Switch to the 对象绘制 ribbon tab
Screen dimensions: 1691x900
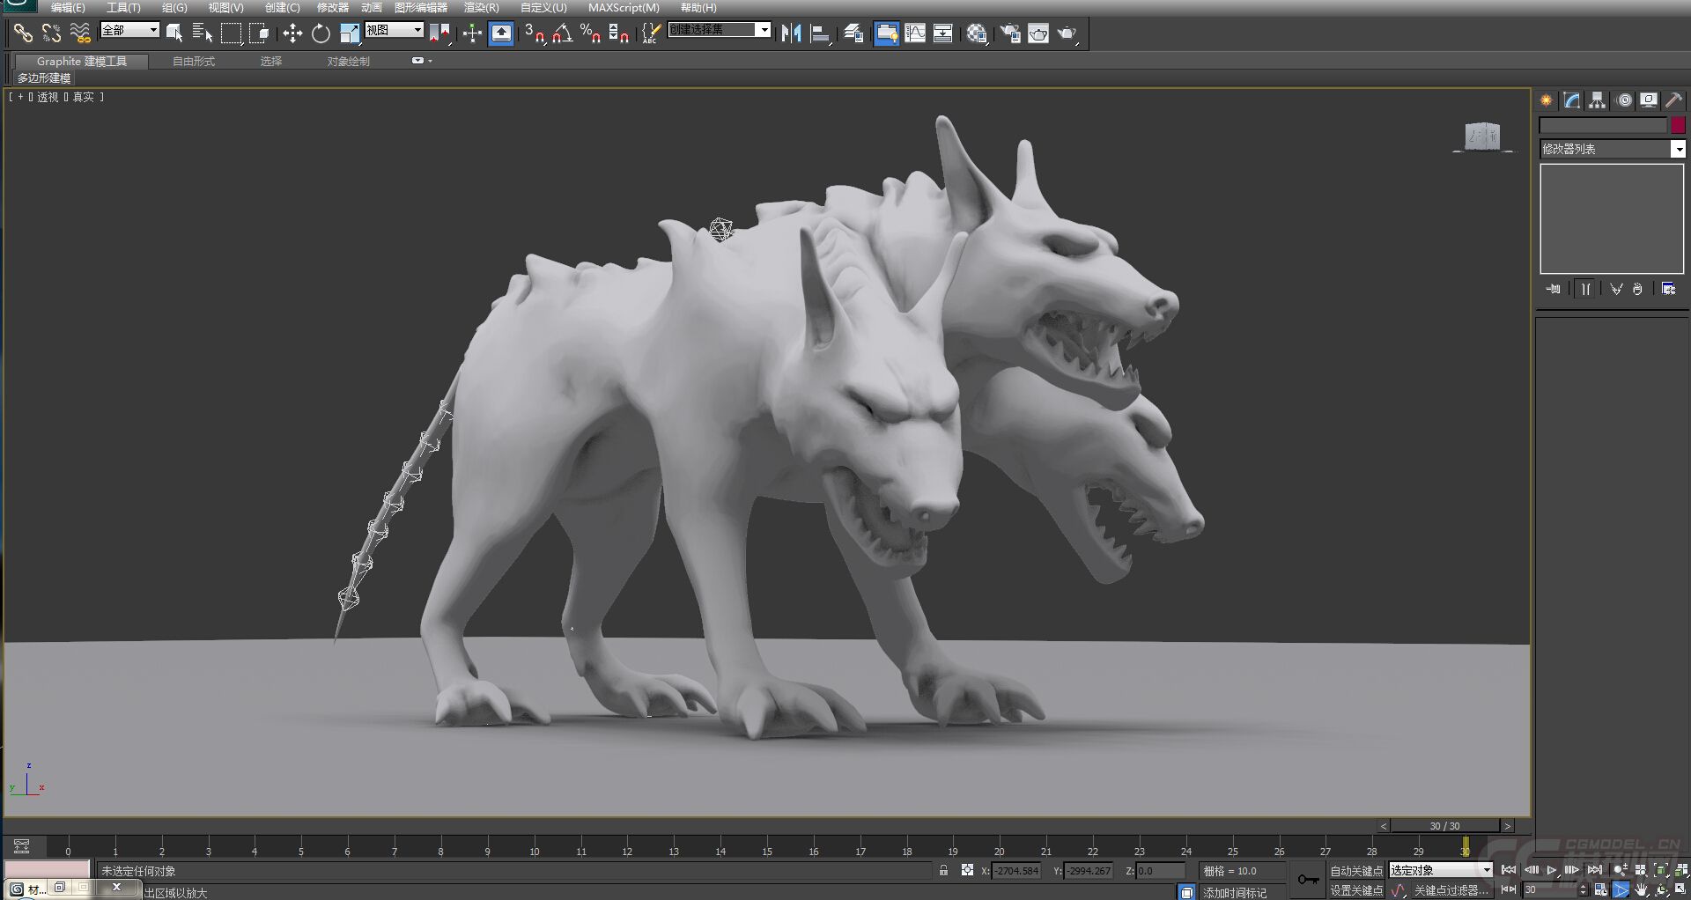coord(349,61)
